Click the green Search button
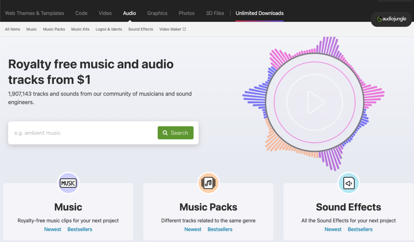The image size is (414, 242). pyautogui.click(x=176, y=133)
